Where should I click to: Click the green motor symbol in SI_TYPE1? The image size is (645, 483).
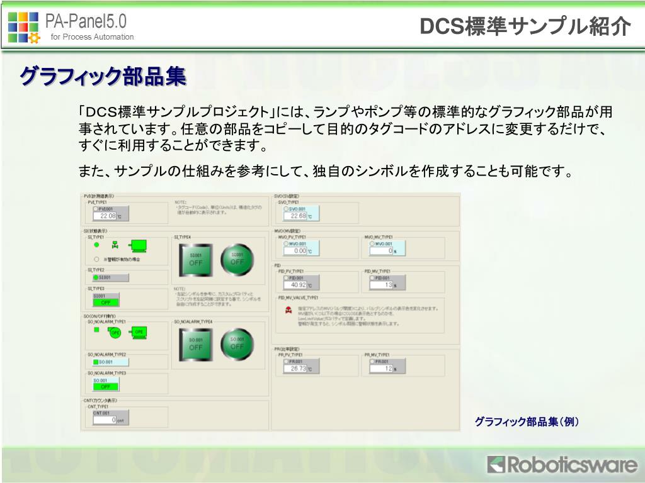[137, 246]
